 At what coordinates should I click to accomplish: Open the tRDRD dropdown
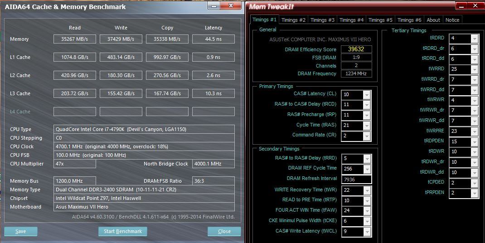(x=475, y=39)
